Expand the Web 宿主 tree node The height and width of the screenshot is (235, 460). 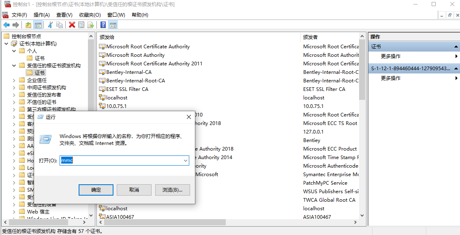(14, 211)
